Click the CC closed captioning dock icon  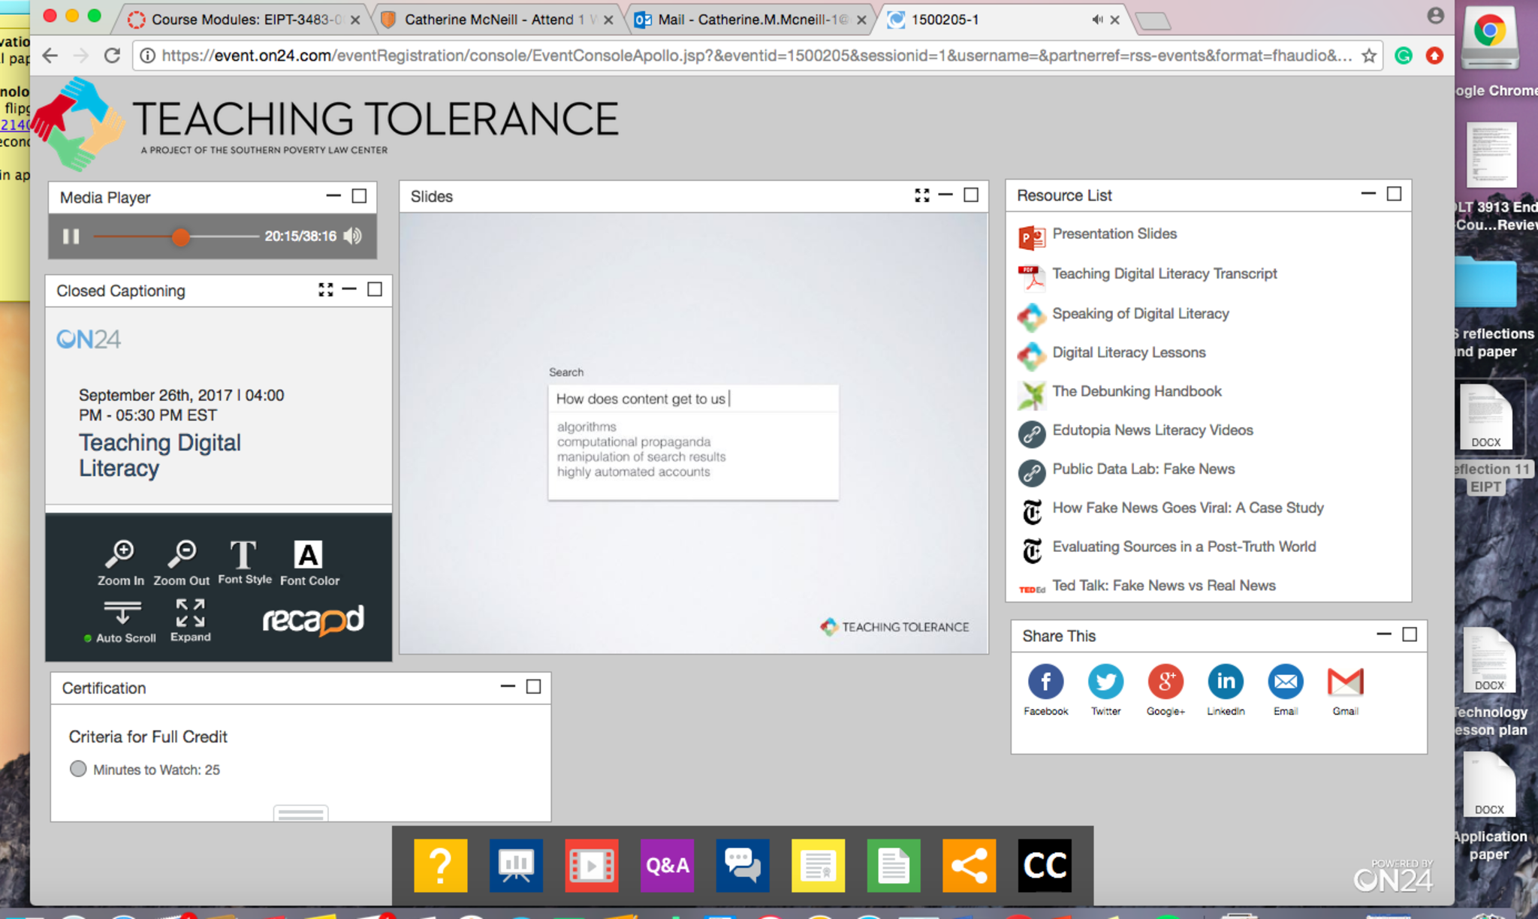(1045, 865)
